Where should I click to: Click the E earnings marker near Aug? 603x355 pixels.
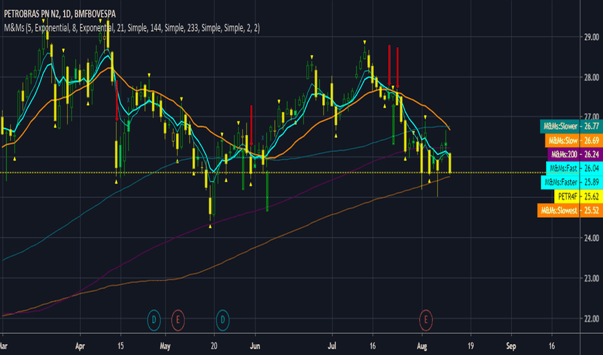426,319
